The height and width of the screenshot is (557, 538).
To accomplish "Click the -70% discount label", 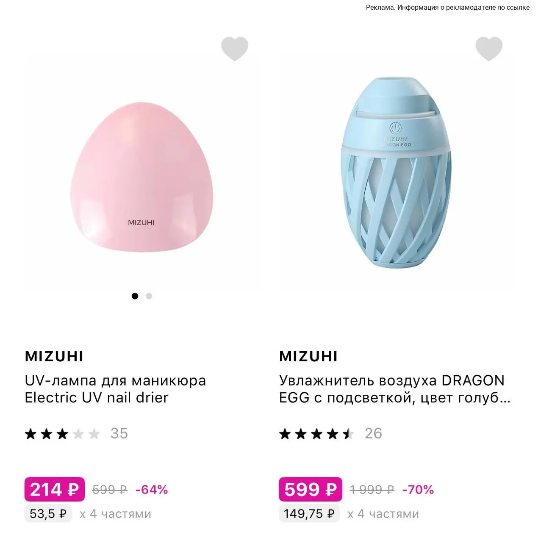I will point(418,490).
